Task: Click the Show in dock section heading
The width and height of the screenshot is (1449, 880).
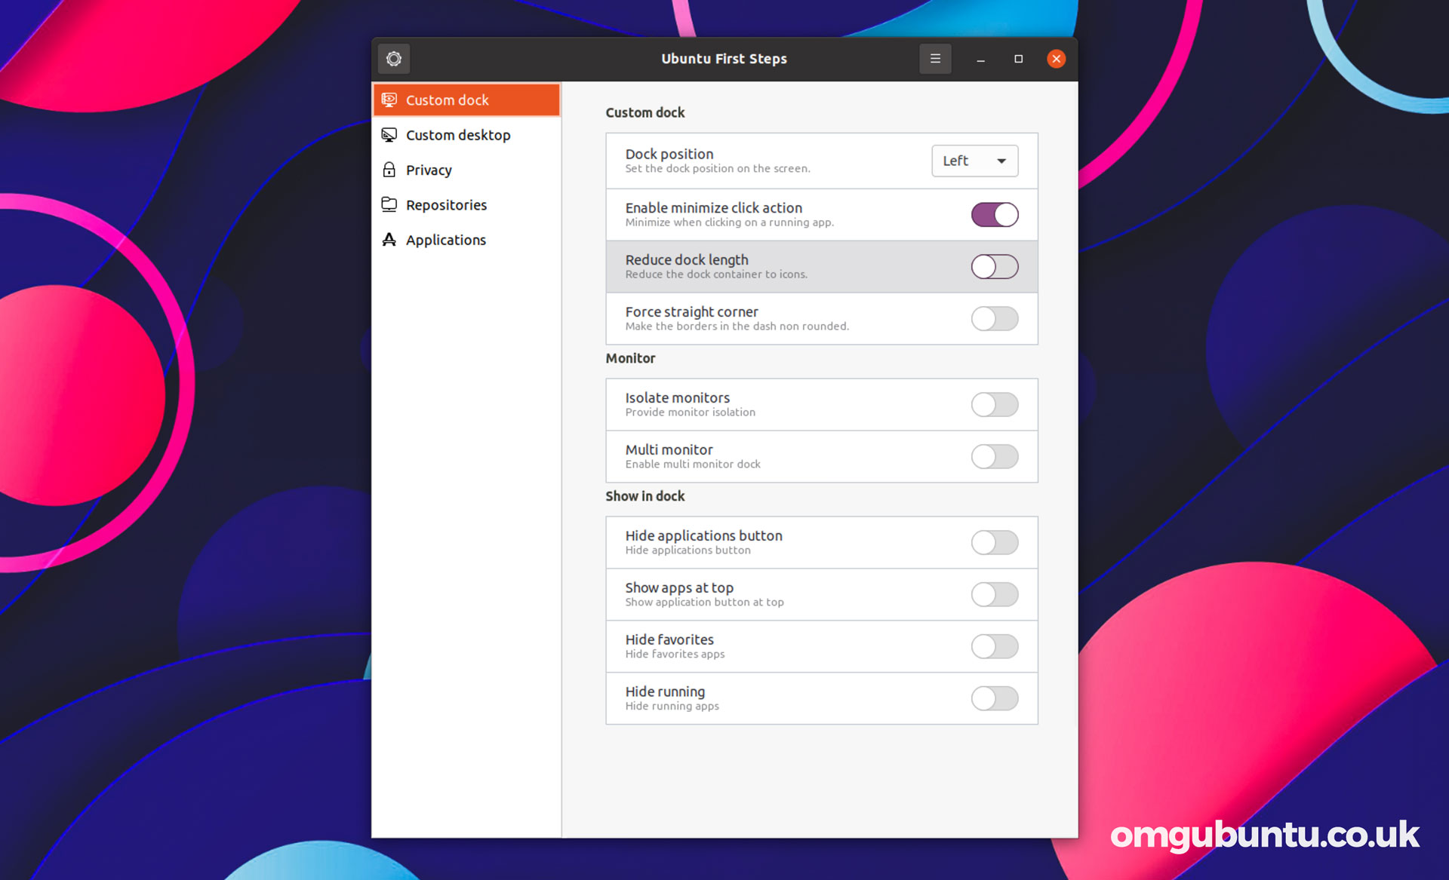Action: 645,496
